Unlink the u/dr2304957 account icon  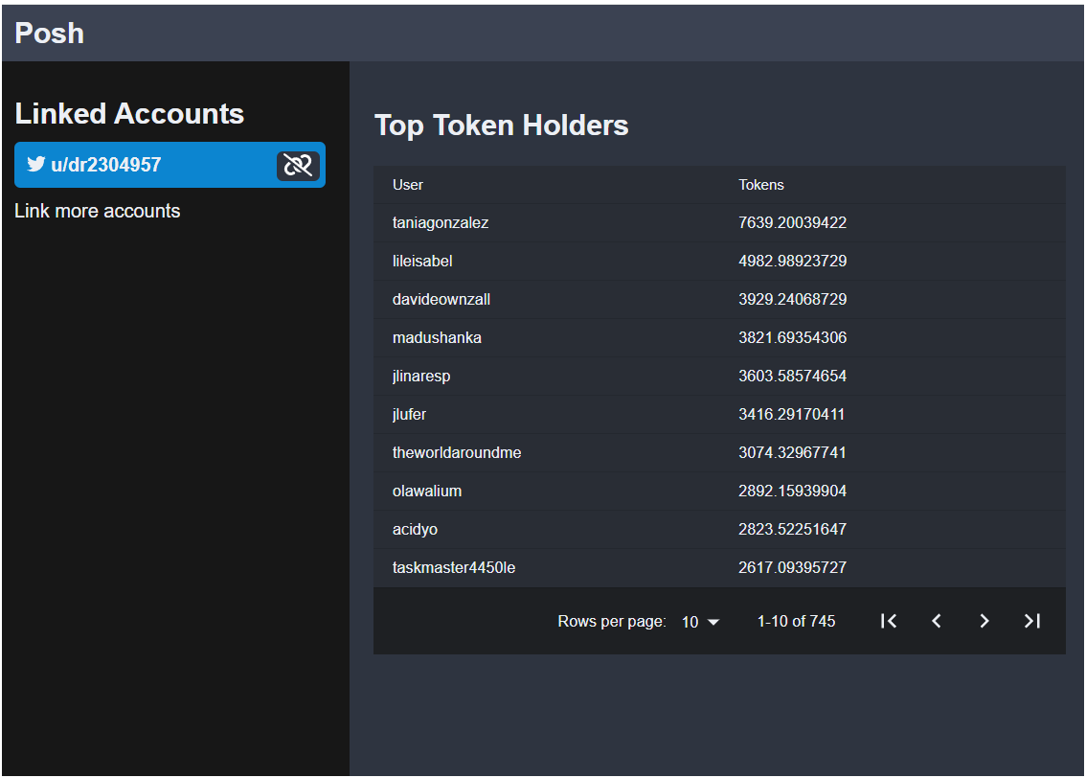[298, 165]
